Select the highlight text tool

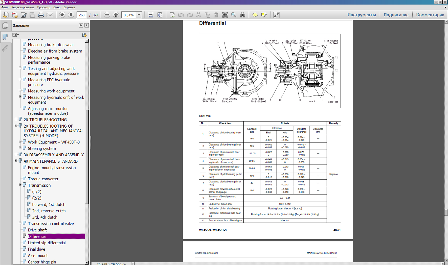tap(264, 15)
